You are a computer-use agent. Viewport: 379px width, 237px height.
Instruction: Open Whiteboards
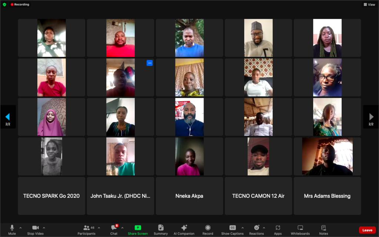[x=300, y=230]
